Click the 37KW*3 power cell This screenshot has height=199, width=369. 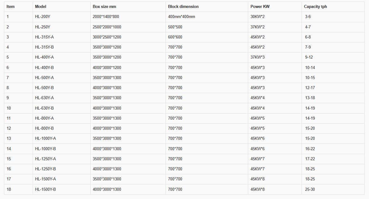click(257, 57)
